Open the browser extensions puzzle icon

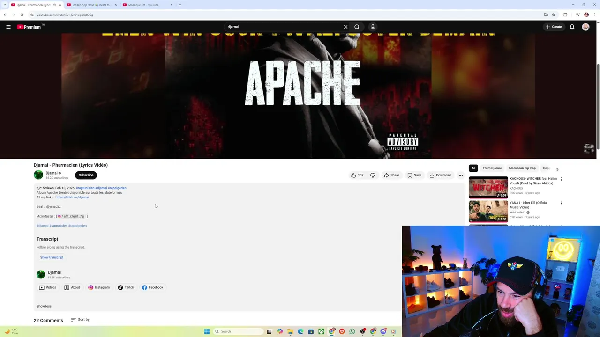tap(565, 15)
